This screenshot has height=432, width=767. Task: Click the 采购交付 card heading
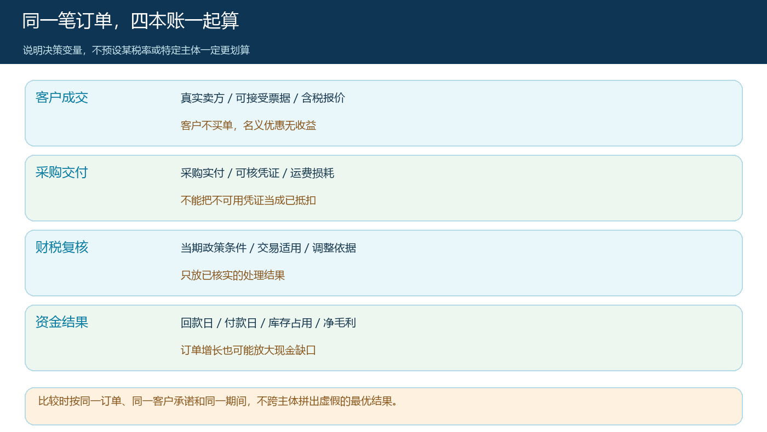62,173
